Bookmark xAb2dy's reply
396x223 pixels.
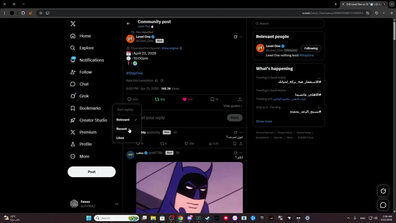(x=235, y=144)
